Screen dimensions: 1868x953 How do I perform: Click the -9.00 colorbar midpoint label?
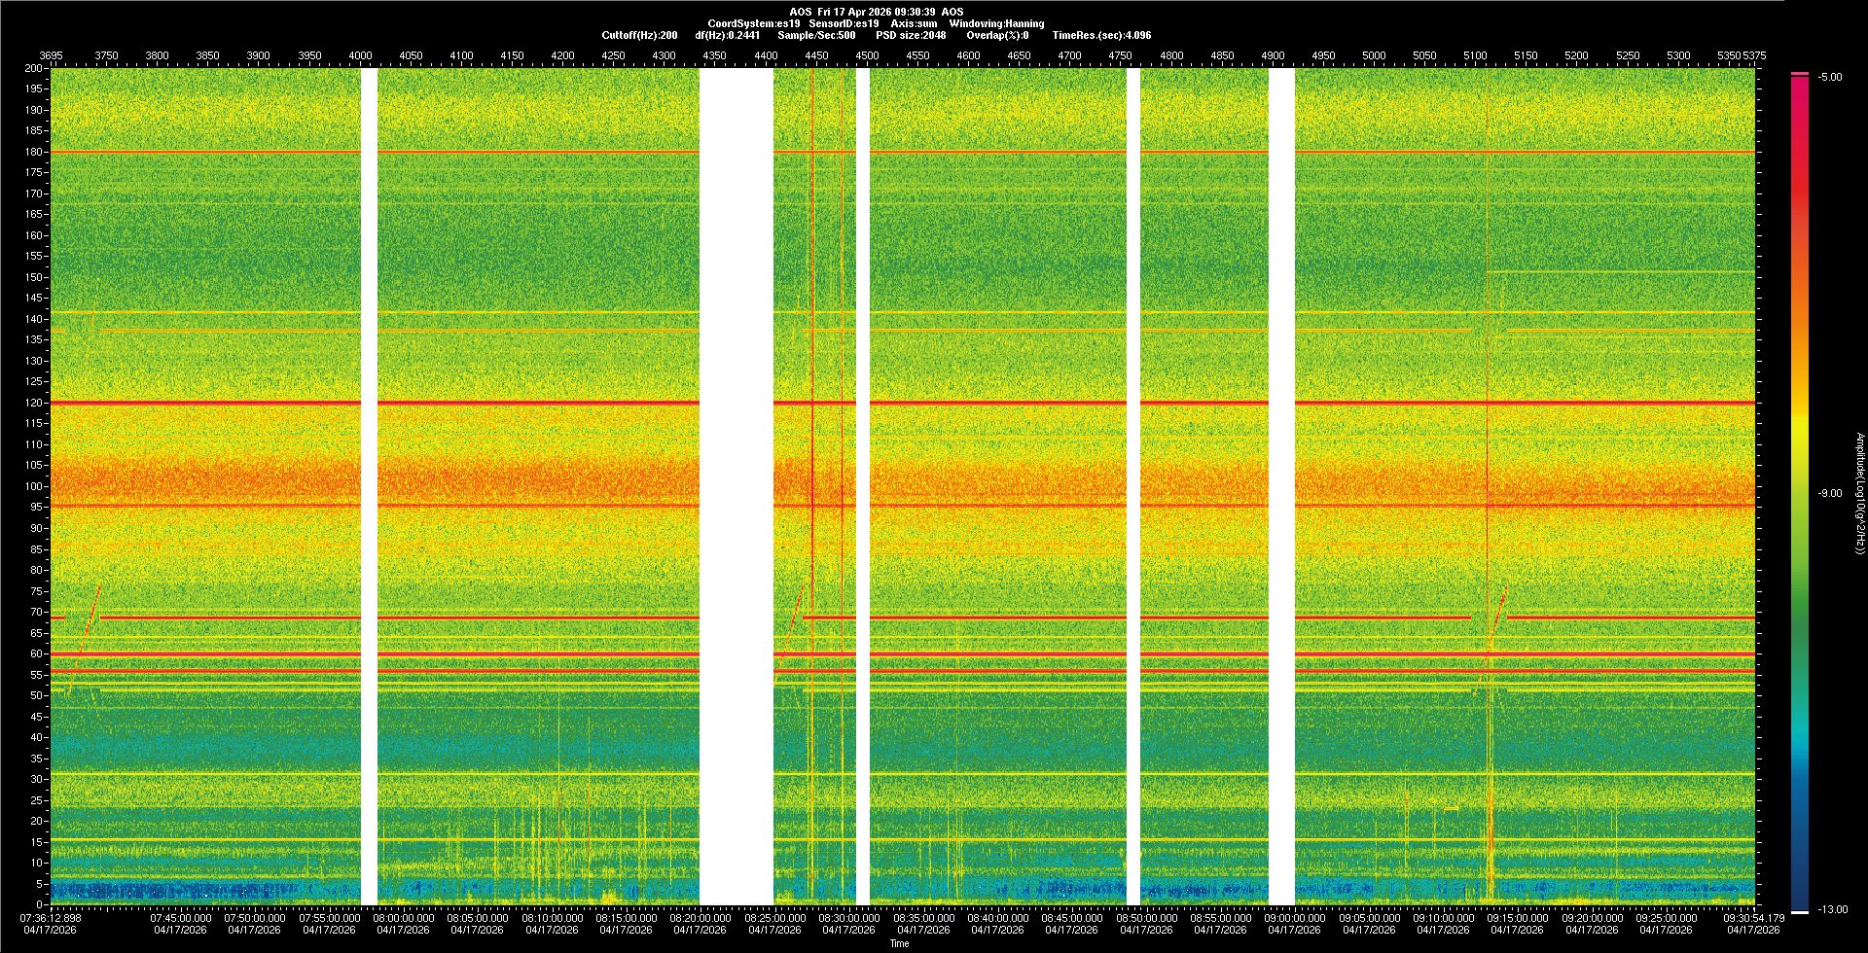pos(1829,494)
